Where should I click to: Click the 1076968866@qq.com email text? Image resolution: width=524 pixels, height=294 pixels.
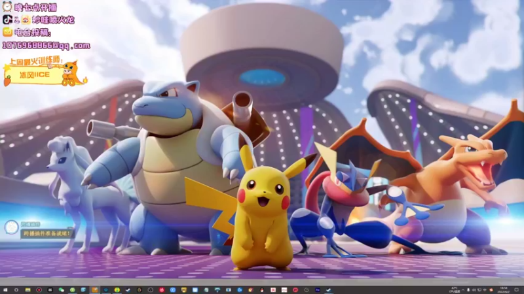pos(46,45)
